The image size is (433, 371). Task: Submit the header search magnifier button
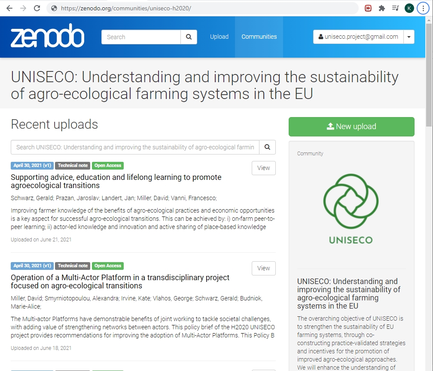point(189,37)
